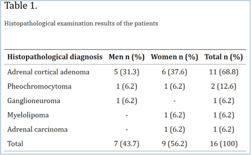This screenshot has height=155, width=251.
Task: Select the cell showing 7 (43.7)
Action: coord(126,144)
